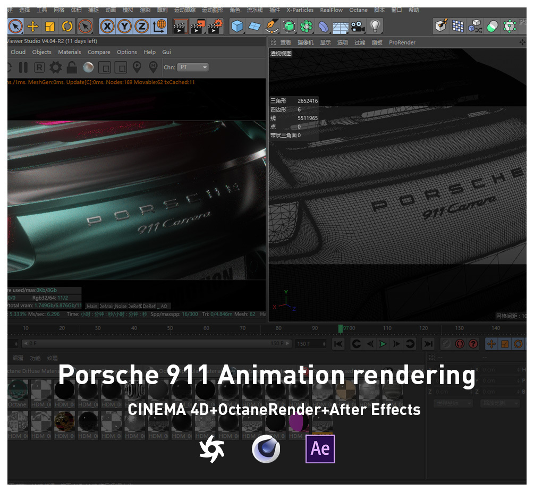Select the Move tool
534x492 pixels.
(x=33, y=26)
